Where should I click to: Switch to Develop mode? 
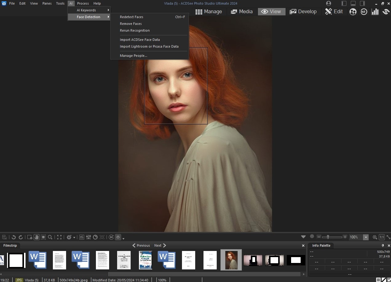click(303, 11)
